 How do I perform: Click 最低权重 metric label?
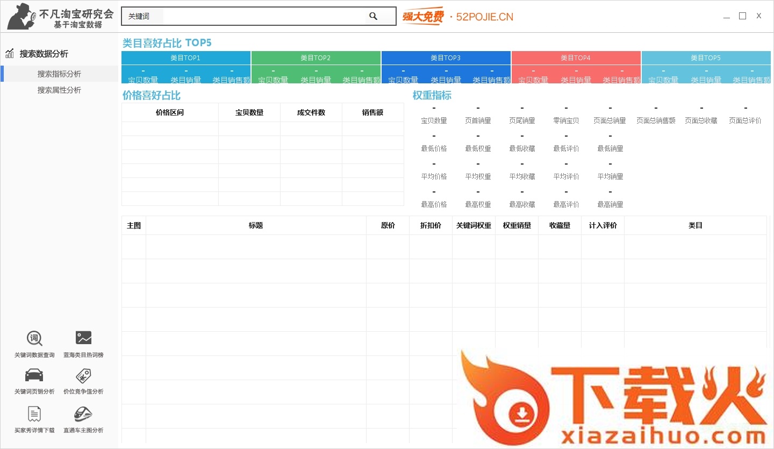pyautogui.click(x=478, y=148)
